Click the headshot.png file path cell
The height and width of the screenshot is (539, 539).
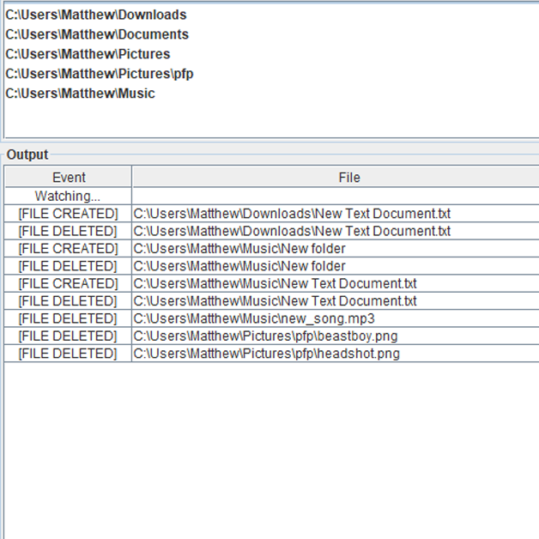click(x=266, y=354)
